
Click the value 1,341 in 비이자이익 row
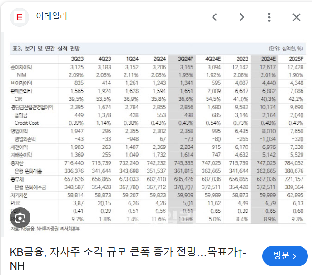click(x=187, y=83)
